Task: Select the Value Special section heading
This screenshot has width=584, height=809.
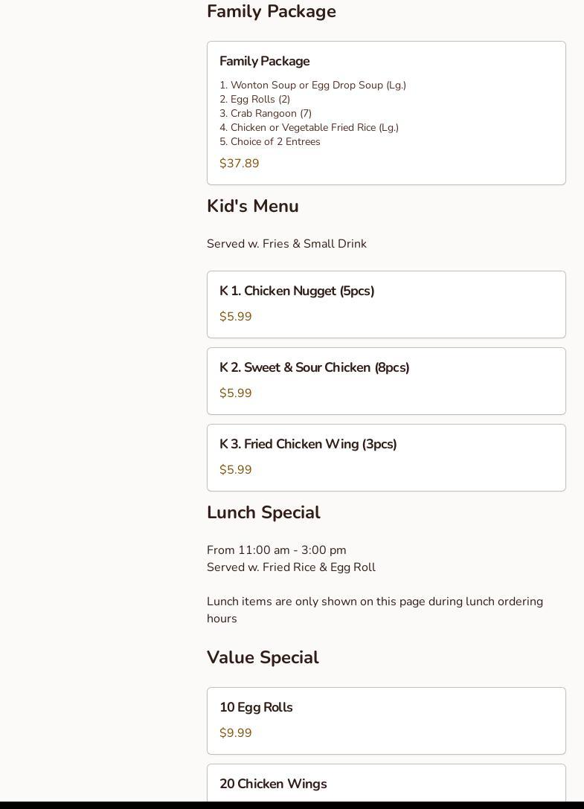Action: click(x=263, y=658)
